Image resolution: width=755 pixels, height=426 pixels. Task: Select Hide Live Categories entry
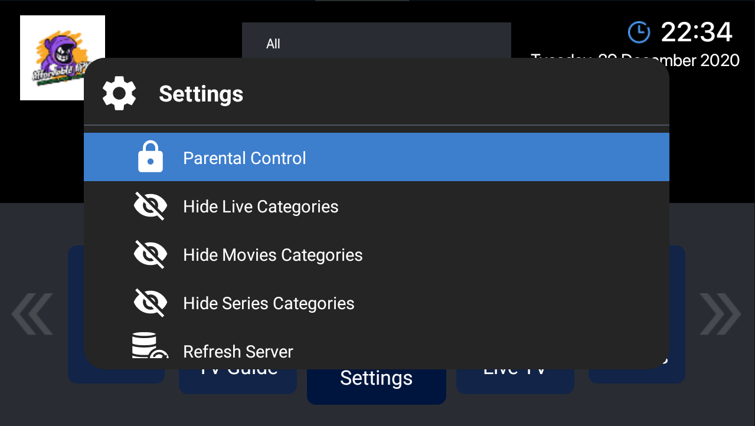pos(261,207)
